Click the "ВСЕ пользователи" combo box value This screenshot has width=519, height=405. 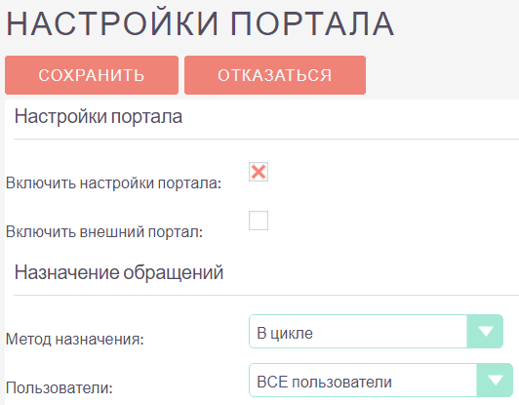click(x=324, y=383)
